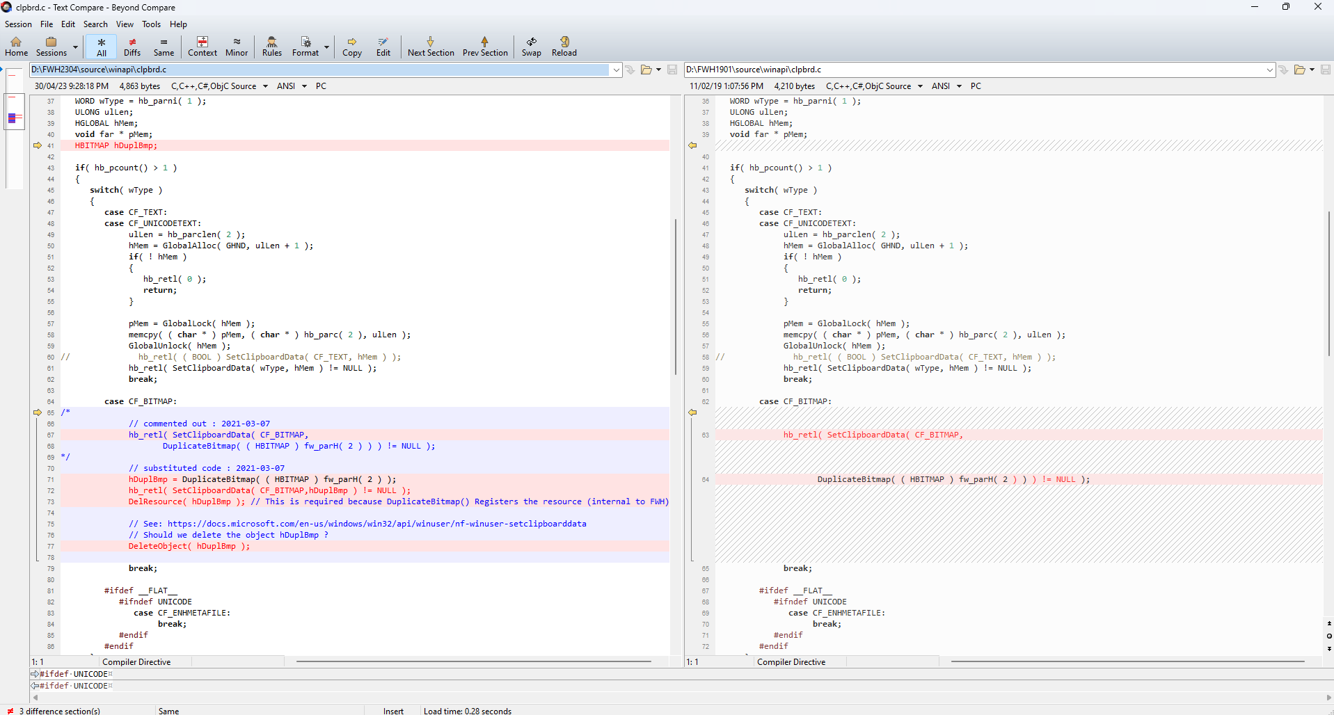Expand the Sessions dropdown arrow
The width and height of the screenshot is (1334, 715).
click(x=75, y=47)
